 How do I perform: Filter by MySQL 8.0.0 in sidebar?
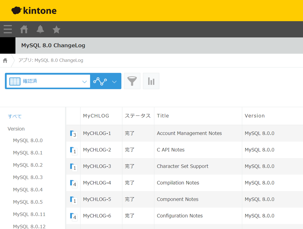pos(28,140)
